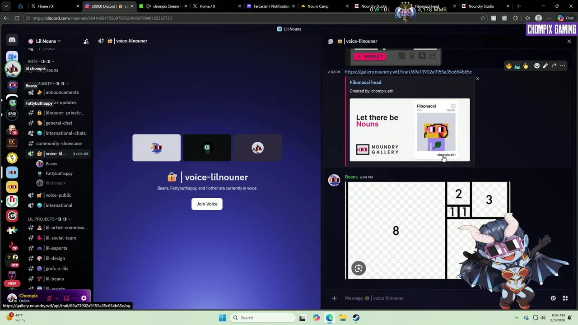Open the lil-design channel
This screenshot has width=578, height=325.
59,259
